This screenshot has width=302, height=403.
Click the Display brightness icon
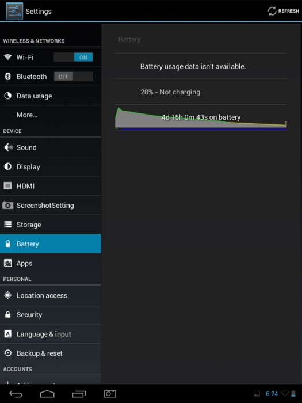coord(8,166)
